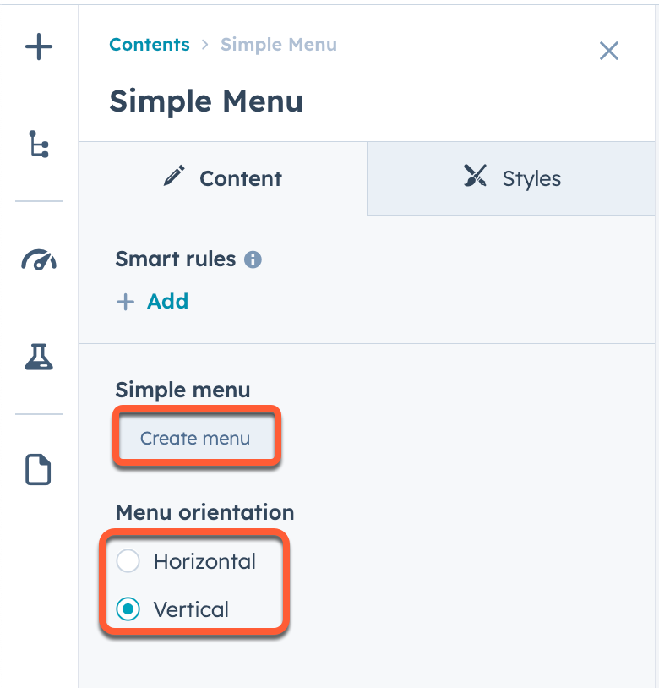Click the Simple Menu breadcrumb item
Image resolution: width=659 pixels, height=688 pixels.
[x=279, y=45]
